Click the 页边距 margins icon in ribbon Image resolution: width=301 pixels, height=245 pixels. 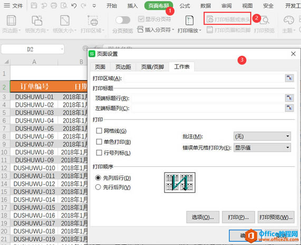[x=11, y=21]
